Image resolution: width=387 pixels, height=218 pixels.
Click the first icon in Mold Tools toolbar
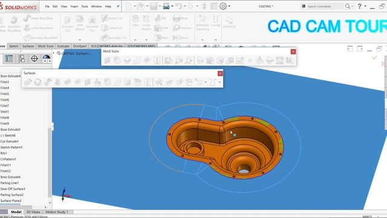point(107,61)
